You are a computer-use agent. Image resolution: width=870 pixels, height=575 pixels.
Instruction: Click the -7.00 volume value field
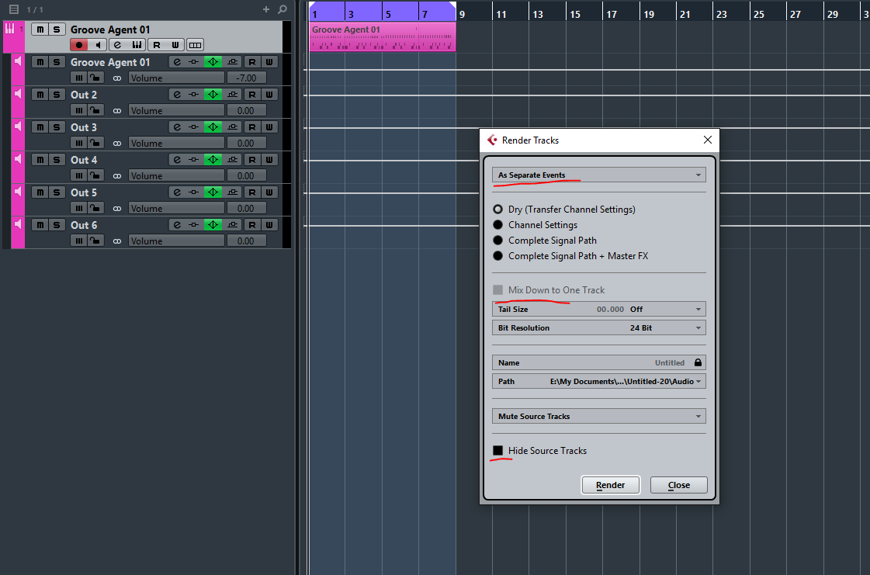246,78
